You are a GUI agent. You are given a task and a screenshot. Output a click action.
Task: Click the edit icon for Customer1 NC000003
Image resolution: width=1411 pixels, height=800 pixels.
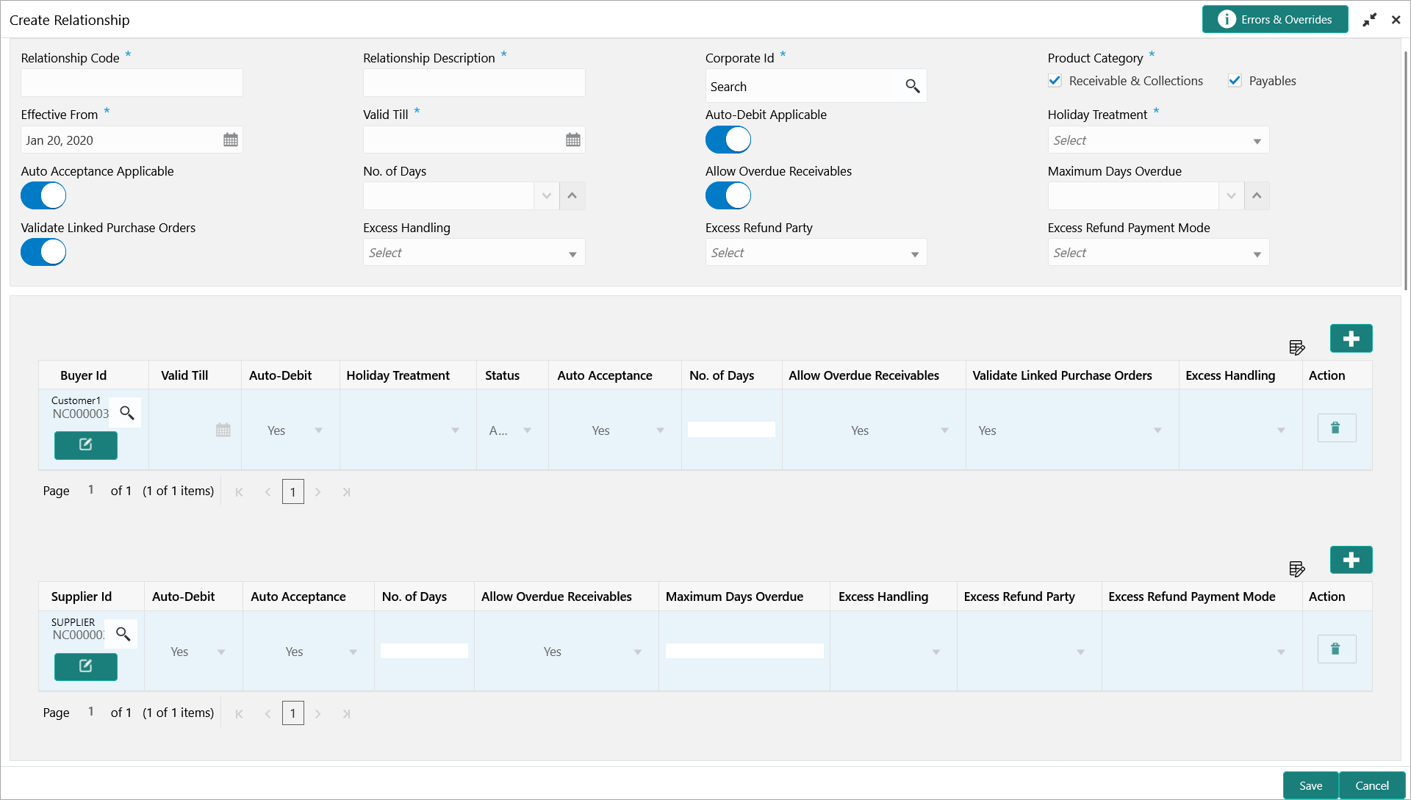(85, 445)
